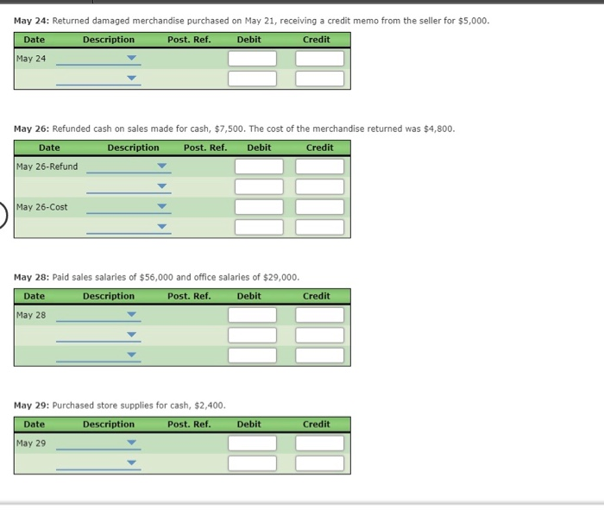Open May 26-Refund row description dropdown
This screenshot has width=604, height=516.
pos(129,167)
